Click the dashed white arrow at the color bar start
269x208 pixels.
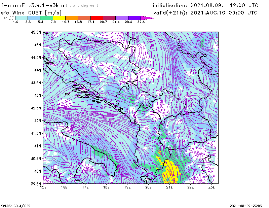pos(9,18)
